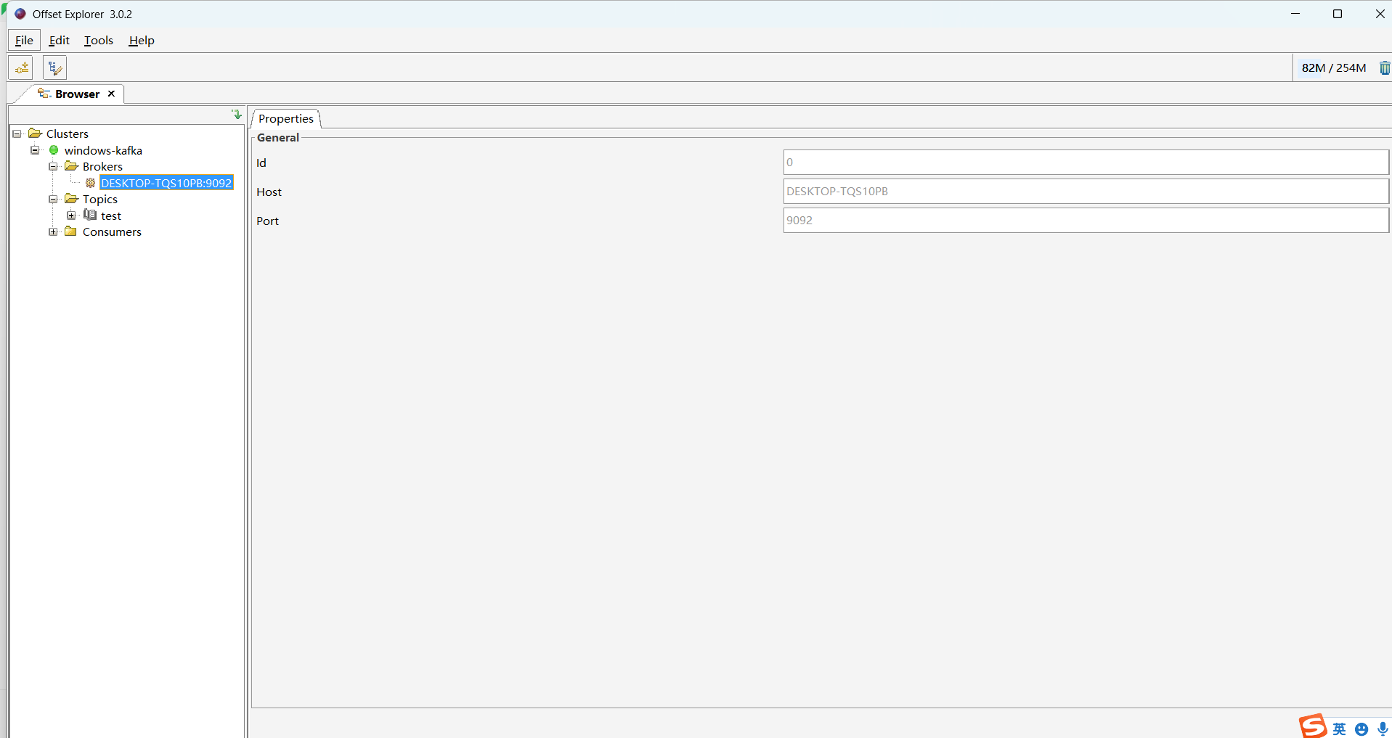Viewport: 1392px width, 738px height.
Task: Open the Edit menu
Action: pos(59,40)
